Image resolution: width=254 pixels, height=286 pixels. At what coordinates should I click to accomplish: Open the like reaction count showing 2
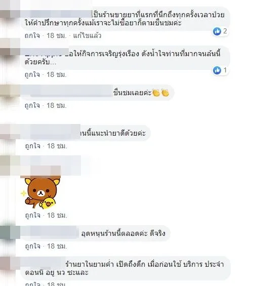click(220, 31)
